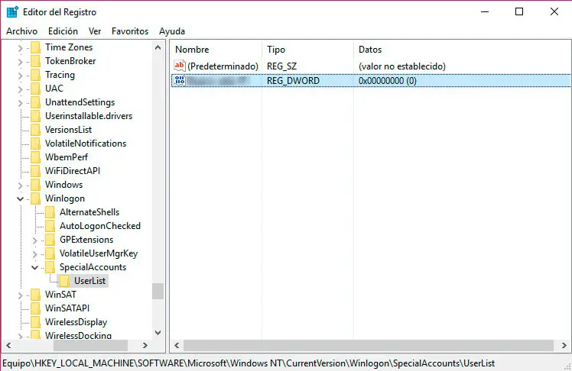Open the Ver menu
This screenshot has height=371, width=572.
pos(95,31)
